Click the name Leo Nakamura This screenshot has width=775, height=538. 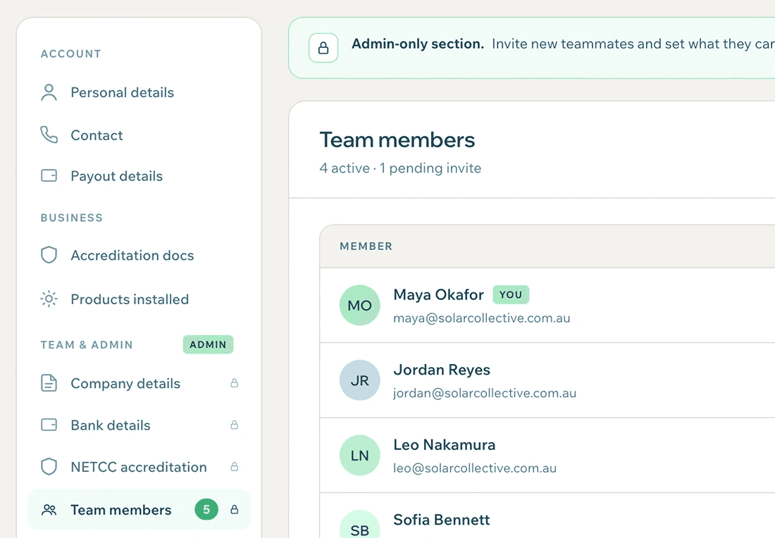[445, 444]
